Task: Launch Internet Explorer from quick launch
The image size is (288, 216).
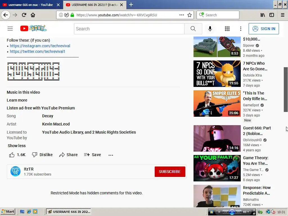Action: (29, 211)
